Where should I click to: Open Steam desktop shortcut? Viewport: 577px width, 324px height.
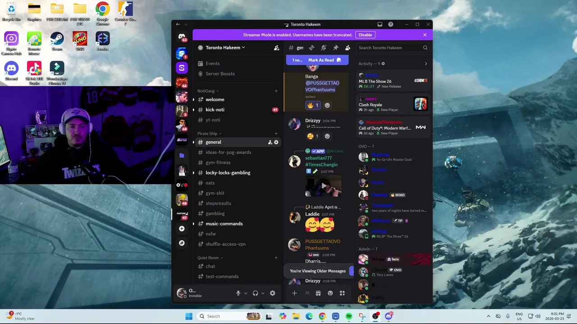(x=57, y=40)
